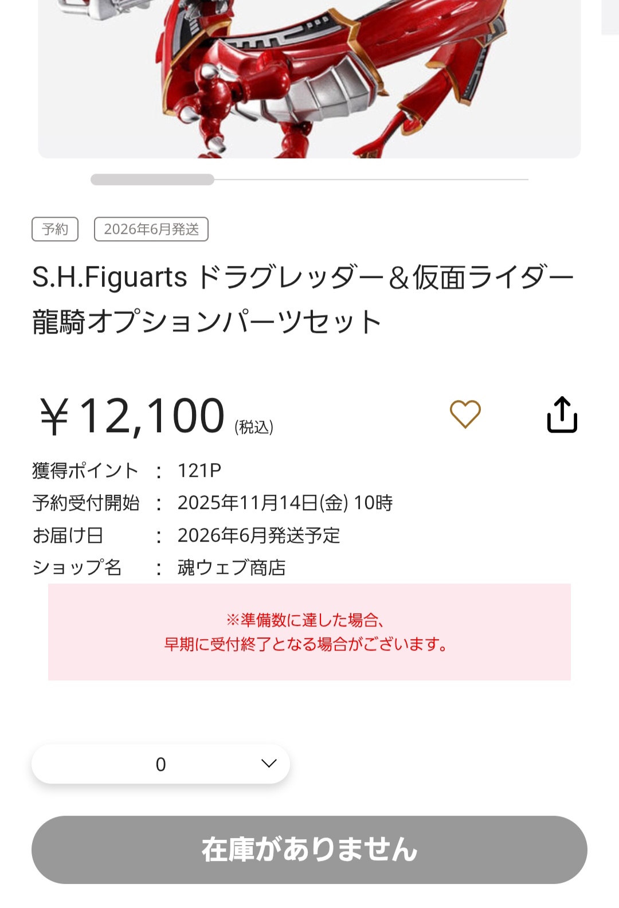Click the ショップ名 field label

[x=77, y=567]
